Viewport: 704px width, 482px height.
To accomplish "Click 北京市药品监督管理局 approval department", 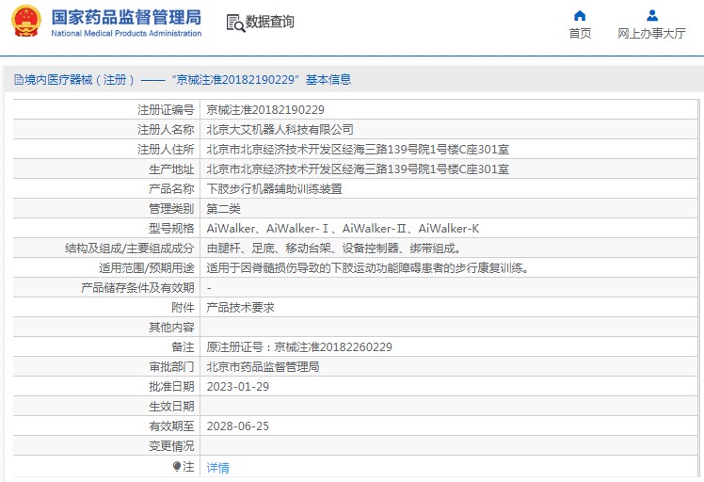I will point(263,367).
